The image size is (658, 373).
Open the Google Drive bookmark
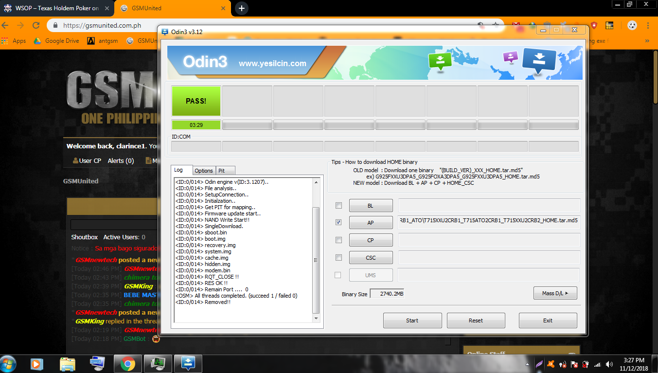pyautogui.click(x=56, y=41)
